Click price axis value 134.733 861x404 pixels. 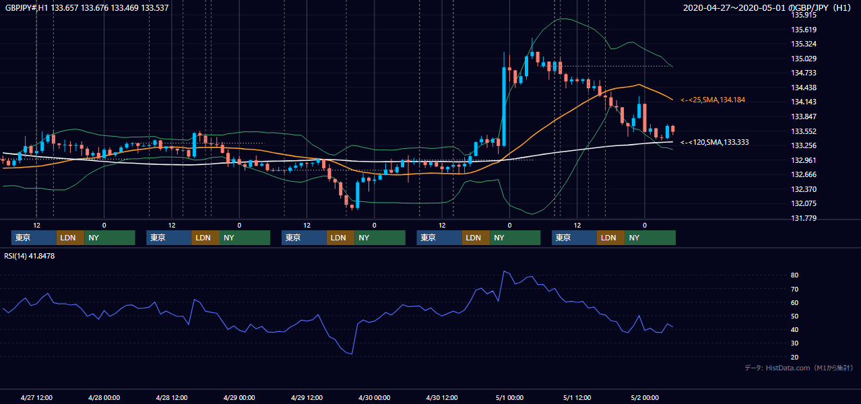804,73
